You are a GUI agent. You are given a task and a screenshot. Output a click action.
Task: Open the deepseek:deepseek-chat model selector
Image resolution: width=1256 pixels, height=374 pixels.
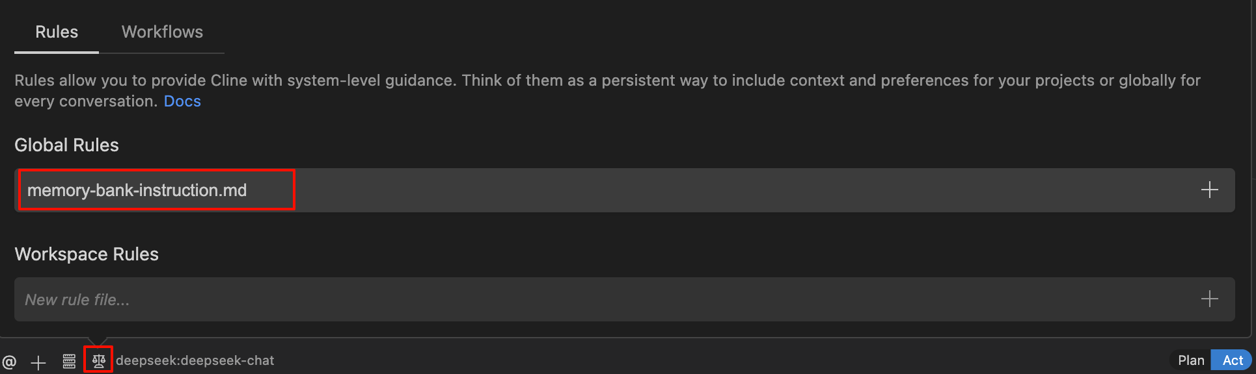195,360
